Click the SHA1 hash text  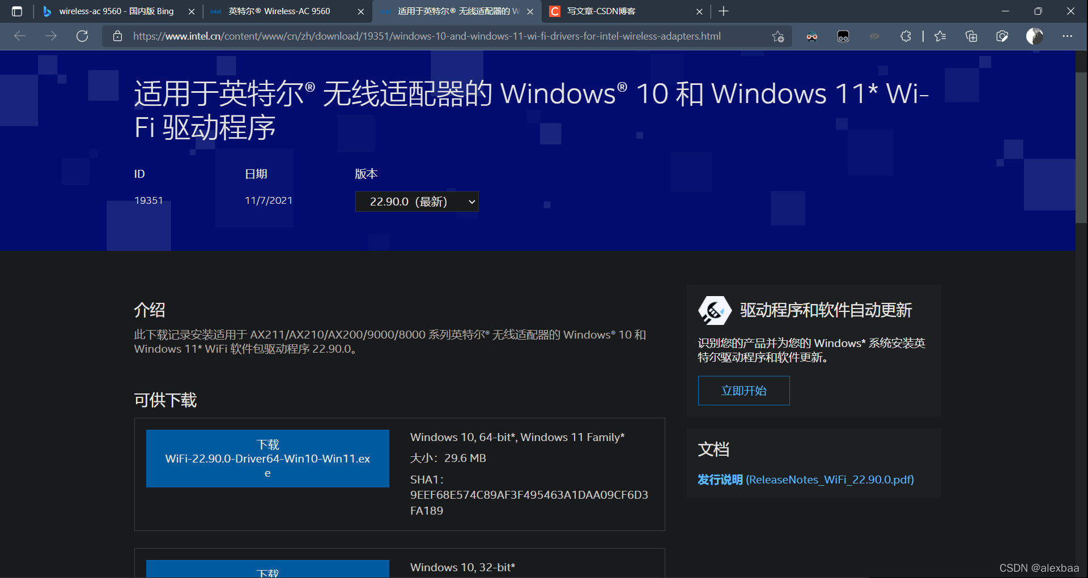(529, 503)
